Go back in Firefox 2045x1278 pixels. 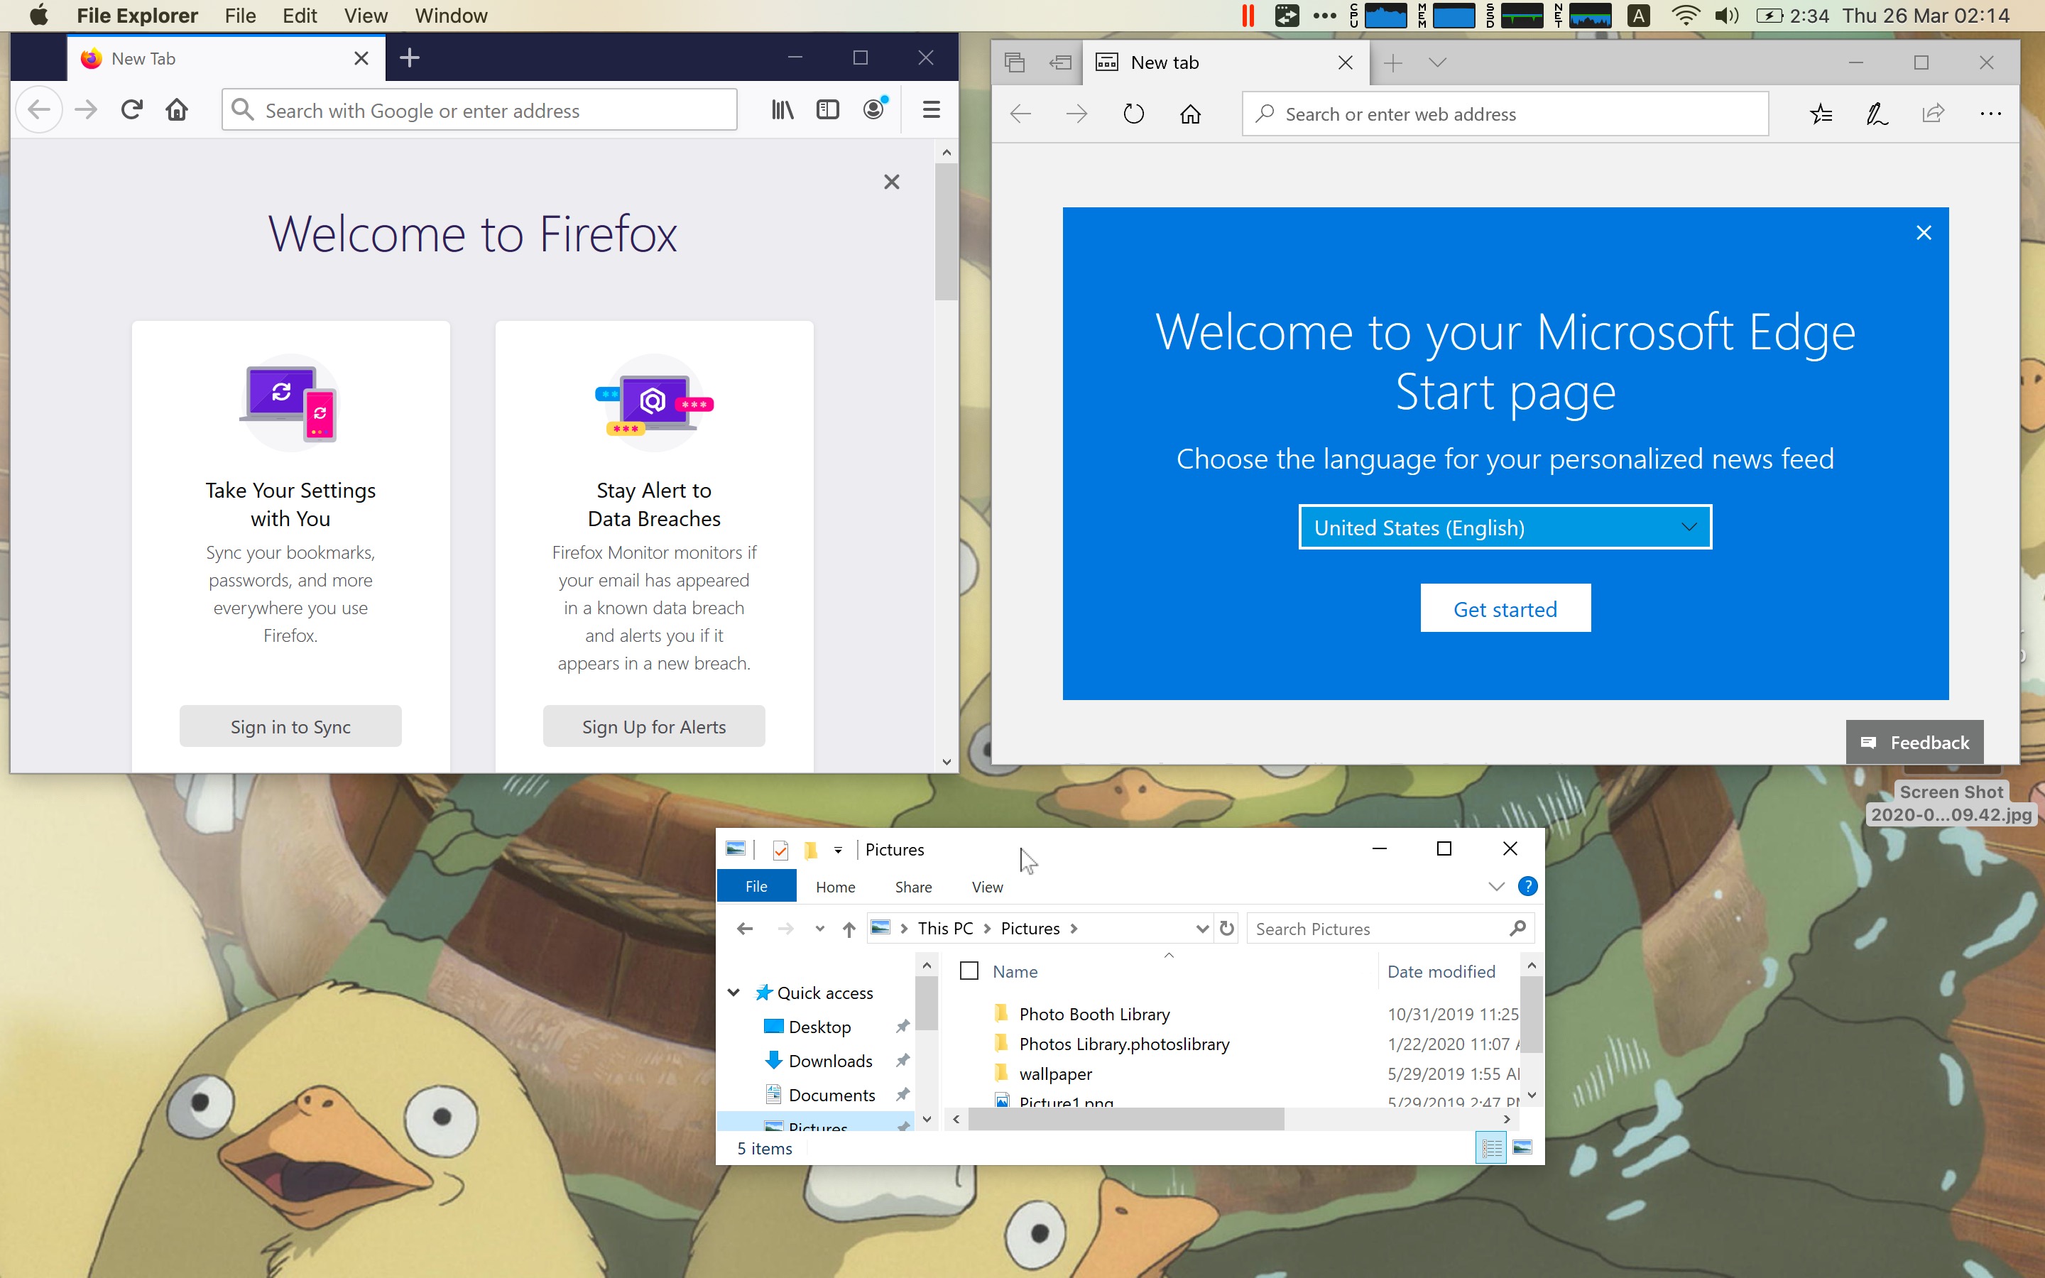[x=39, y=110]
